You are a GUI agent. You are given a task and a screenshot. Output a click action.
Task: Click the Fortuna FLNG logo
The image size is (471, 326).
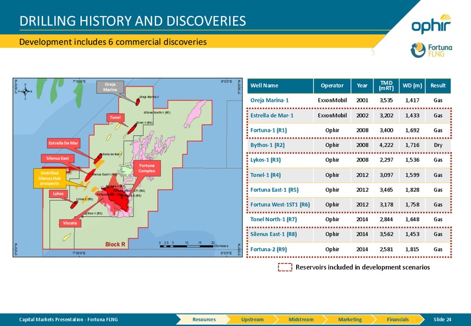pyautogui.click(x=432, y=50)
